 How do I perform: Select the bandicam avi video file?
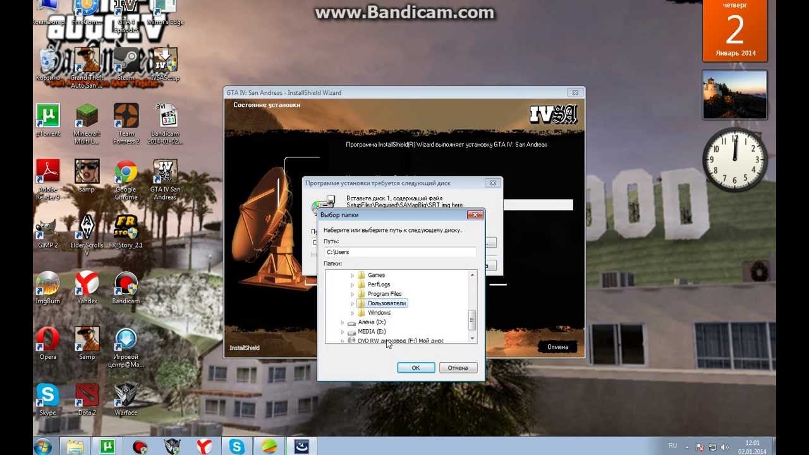(165, 124)
